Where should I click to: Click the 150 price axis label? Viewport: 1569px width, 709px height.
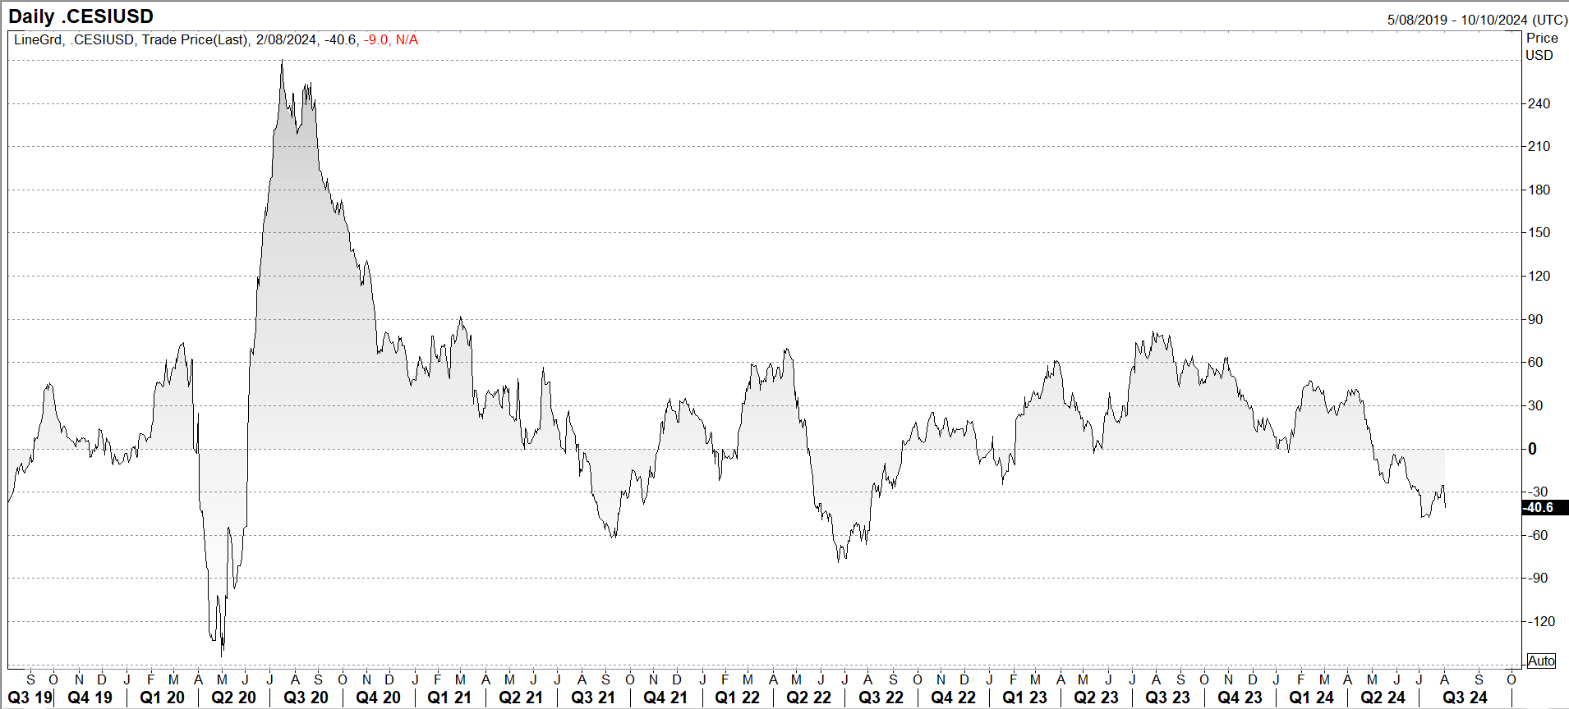coord(1539,232)
